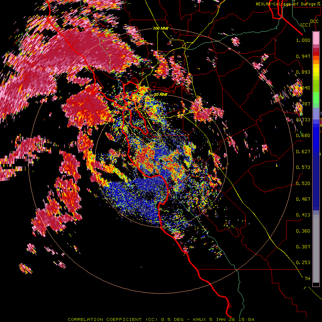Screen dimensions: 322x322
Task: Click the black radar site dot at center
Action: tap(161, 160)
